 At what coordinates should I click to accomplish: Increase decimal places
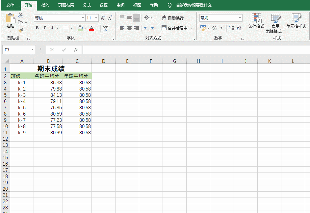pyautogui.click(x=231, y=28)
